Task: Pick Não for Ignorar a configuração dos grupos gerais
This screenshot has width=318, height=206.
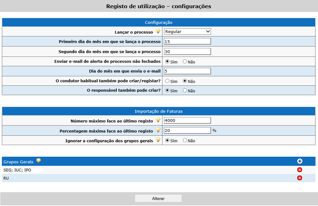Action: click(185, 140)
